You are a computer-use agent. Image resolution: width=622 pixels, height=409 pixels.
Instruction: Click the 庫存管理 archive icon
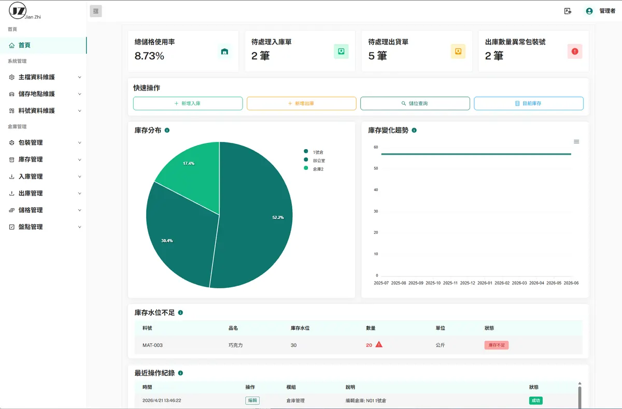[x=12, y=159]
